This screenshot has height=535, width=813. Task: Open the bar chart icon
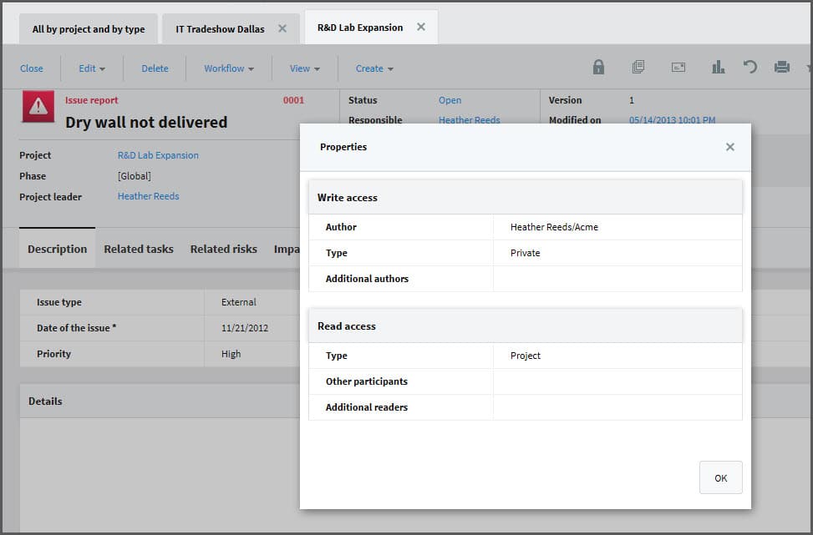click(x=718, y=68)
